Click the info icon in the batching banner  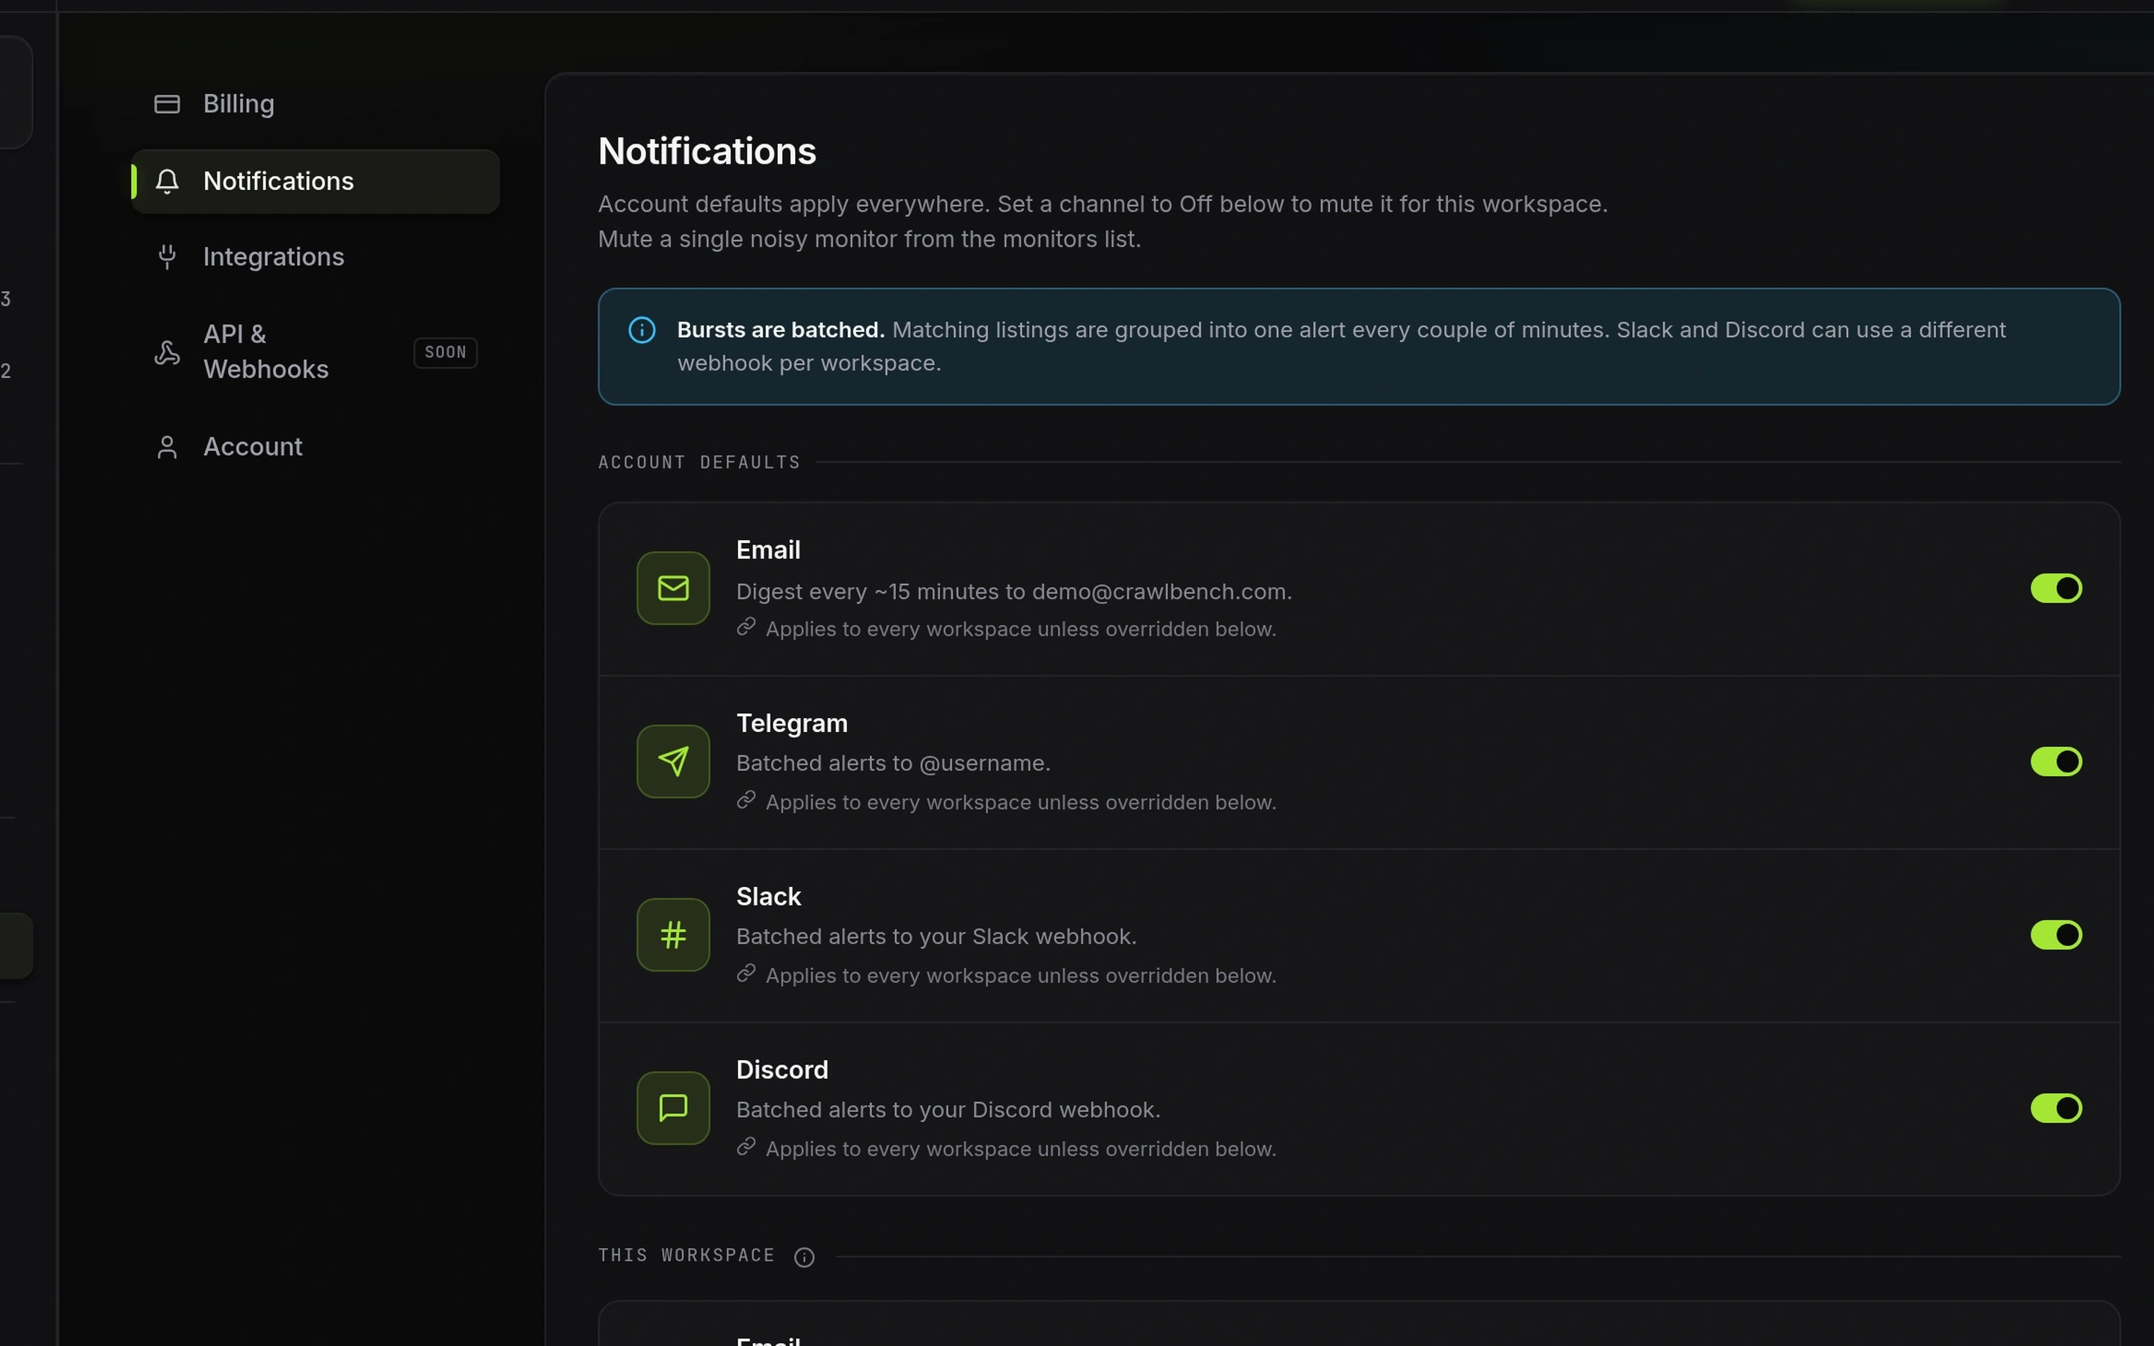point(642,331)
